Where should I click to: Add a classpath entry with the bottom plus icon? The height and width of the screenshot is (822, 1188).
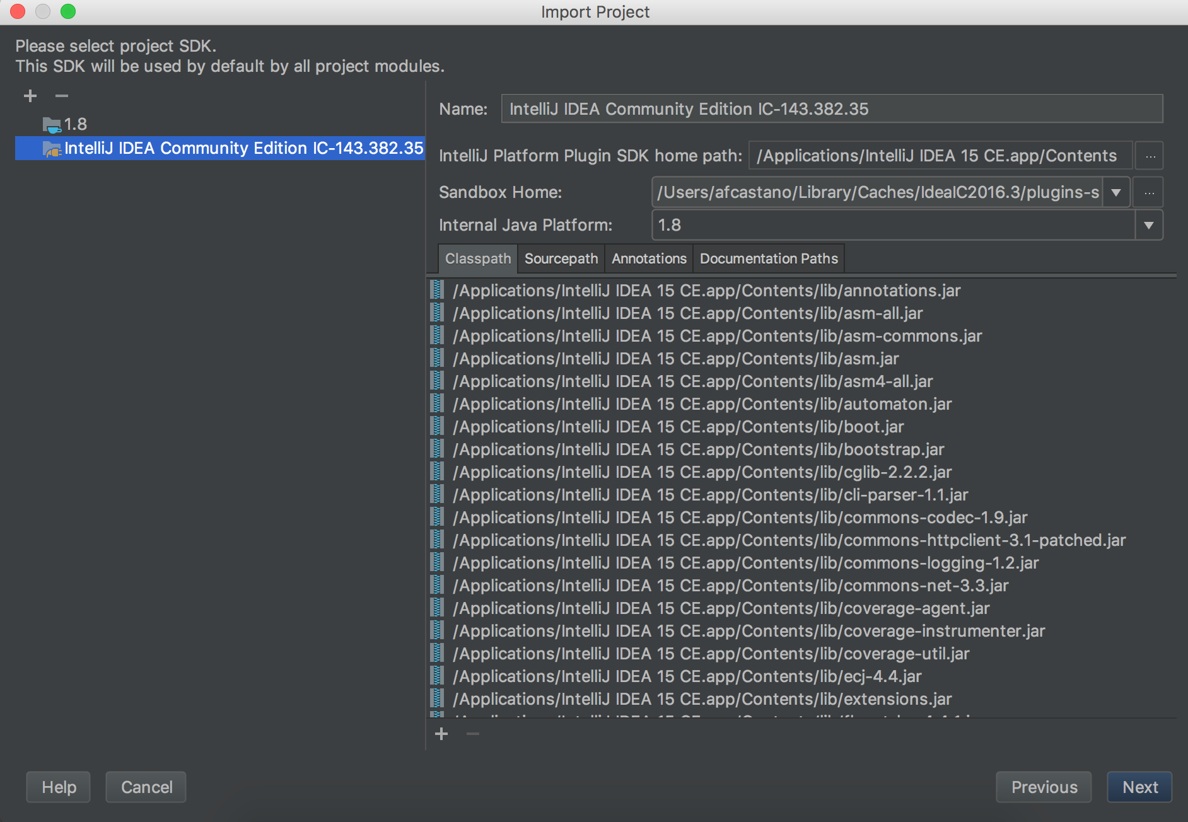point(441,734)
